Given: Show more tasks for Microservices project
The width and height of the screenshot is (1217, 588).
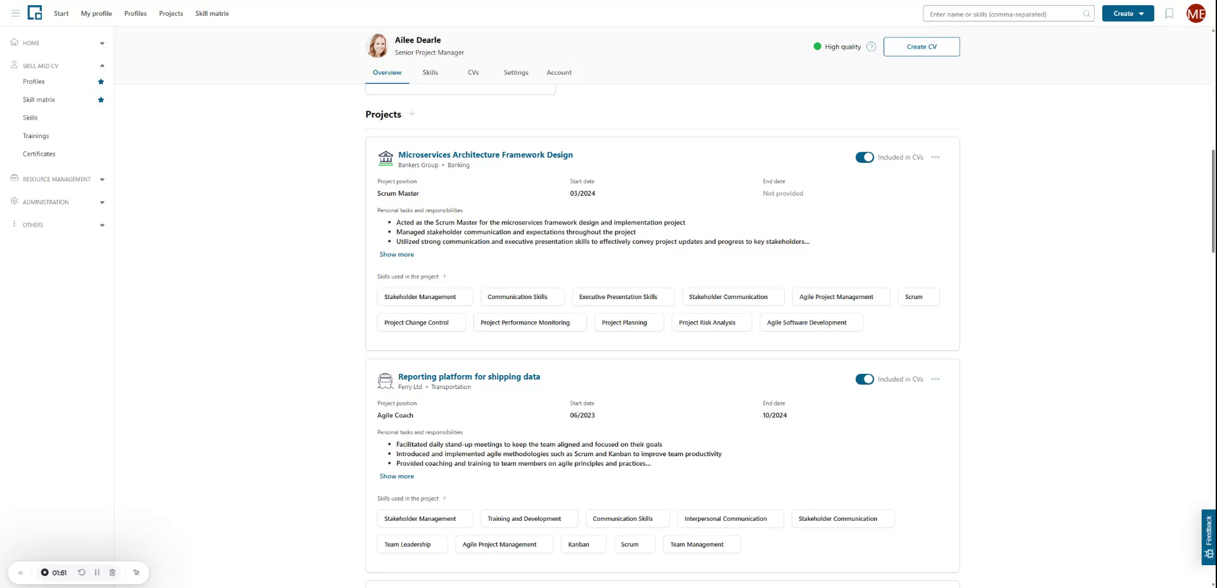Looking at the screenshot, I should tap(397, 255).
